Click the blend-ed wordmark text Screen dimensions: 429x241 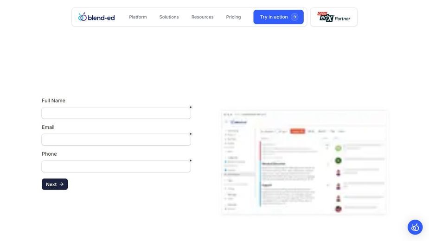(101, 18)
